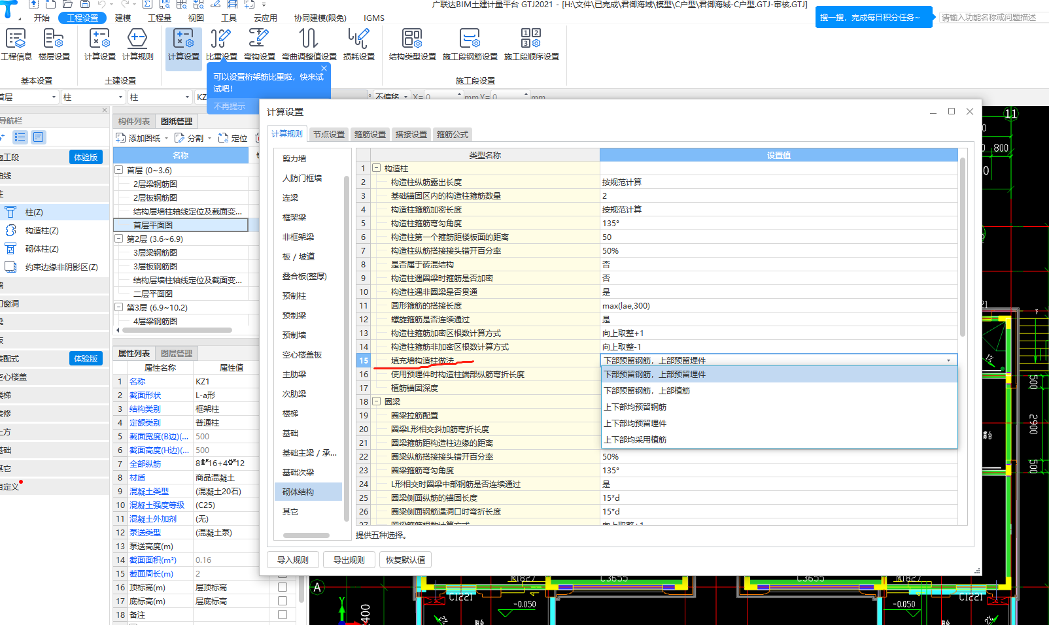Collapse 圈梁 group in settings table
The height and width of the screenshot is (625, 1049).
pyautogui.click(x=377, y=401)
